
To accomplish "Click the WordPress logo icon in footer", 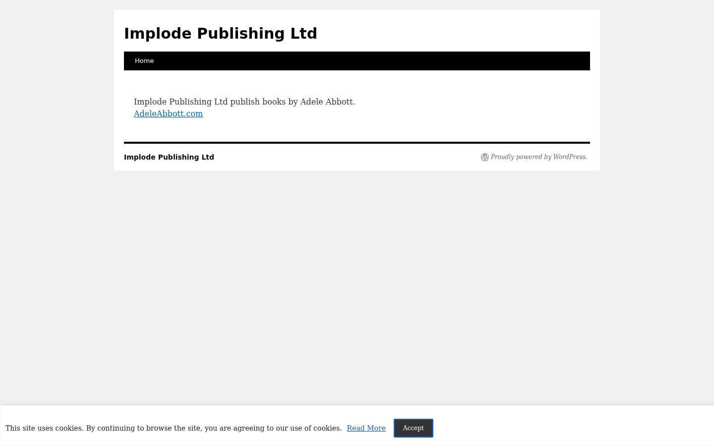I will click(484, 157).
